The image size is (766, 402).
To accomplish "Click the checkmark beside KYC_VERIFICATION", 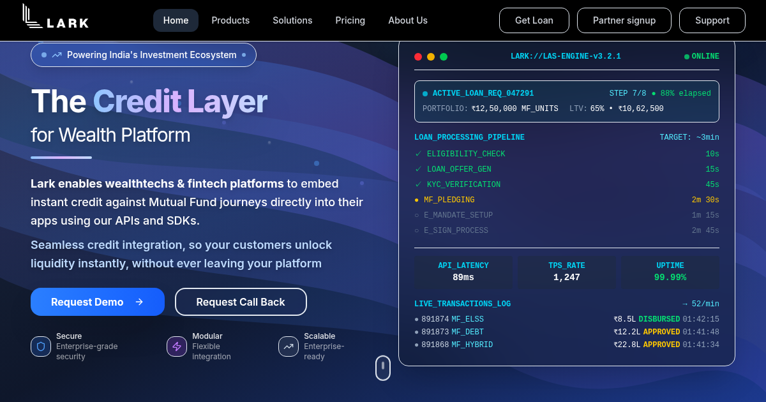I will (418, 184).
